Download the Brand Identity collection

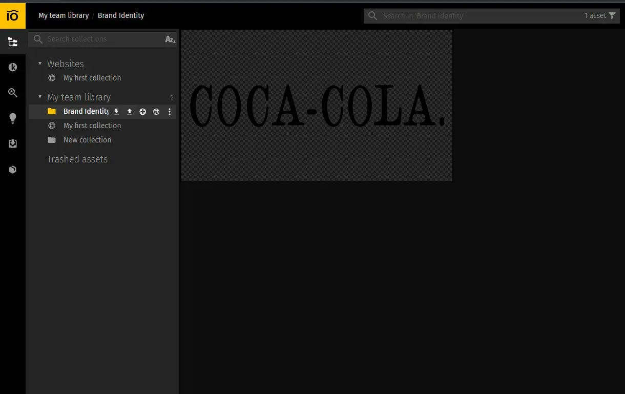[x=116, y=112]
